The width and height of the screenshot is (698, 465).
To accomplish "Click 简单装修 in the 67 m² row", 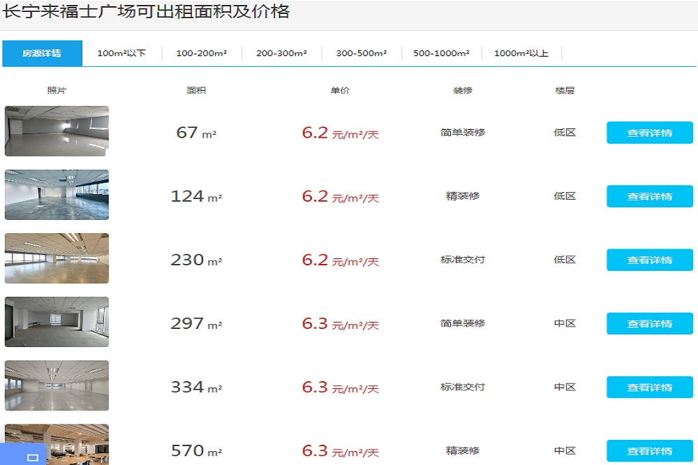I will 463,132.
